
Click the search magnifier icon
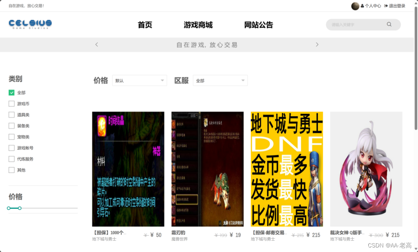click(389, 24)
